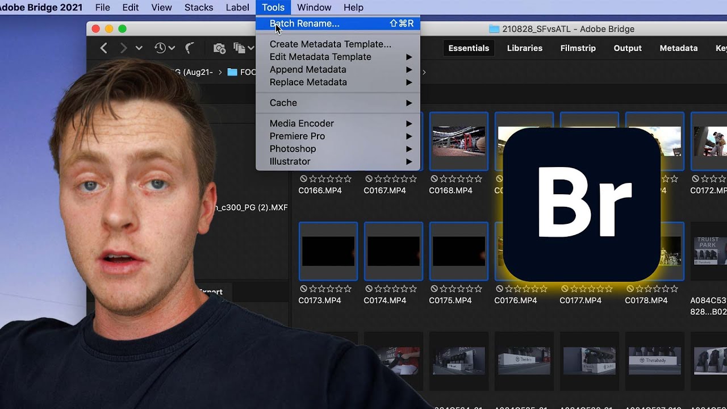
Task: Switch to the Filmstrip workspace
Action: 578,48
